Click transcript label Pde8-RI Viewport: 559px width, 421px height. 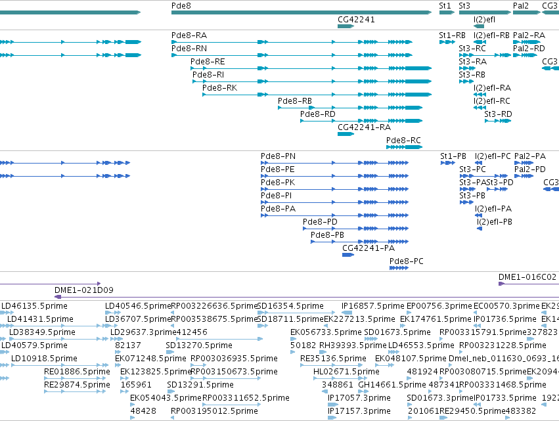tap(208, 75)
